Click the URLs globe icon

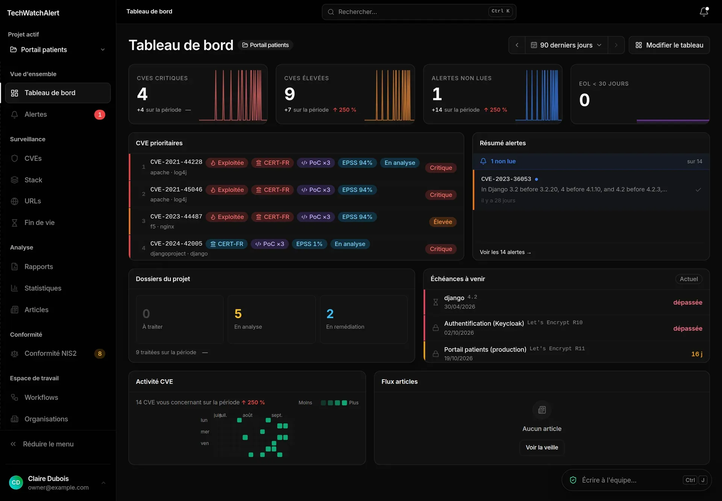(14, 201)
